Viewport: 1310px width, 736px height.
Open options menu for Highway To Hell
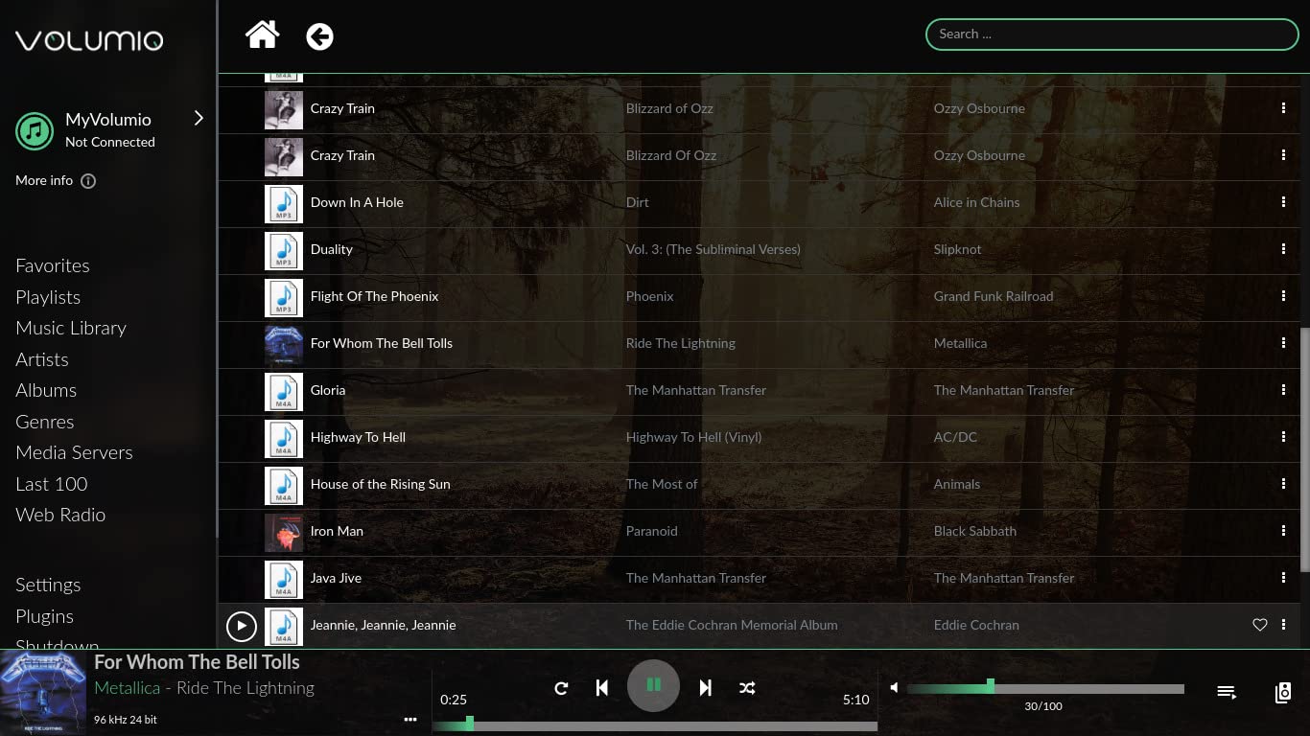1283,437
